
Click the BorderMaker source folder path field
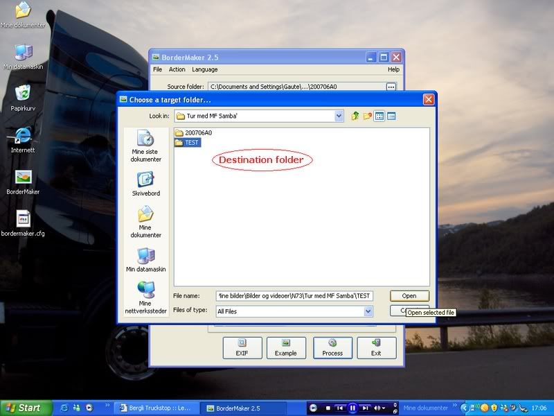click(x=297, y=87)
